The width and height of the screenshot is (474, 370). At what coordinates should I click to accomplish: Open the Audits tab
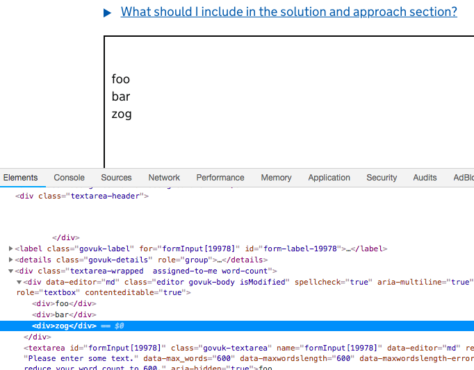click(425, 178)
